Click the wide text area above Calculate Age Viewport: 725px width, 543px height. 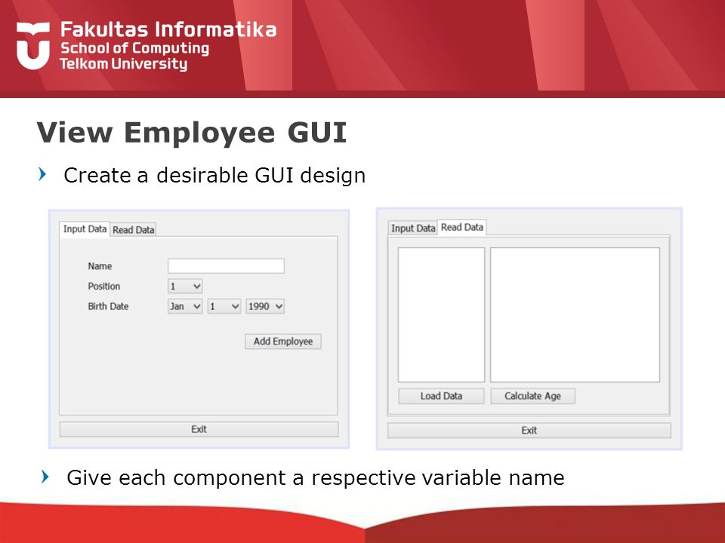(x=575, y=315)
